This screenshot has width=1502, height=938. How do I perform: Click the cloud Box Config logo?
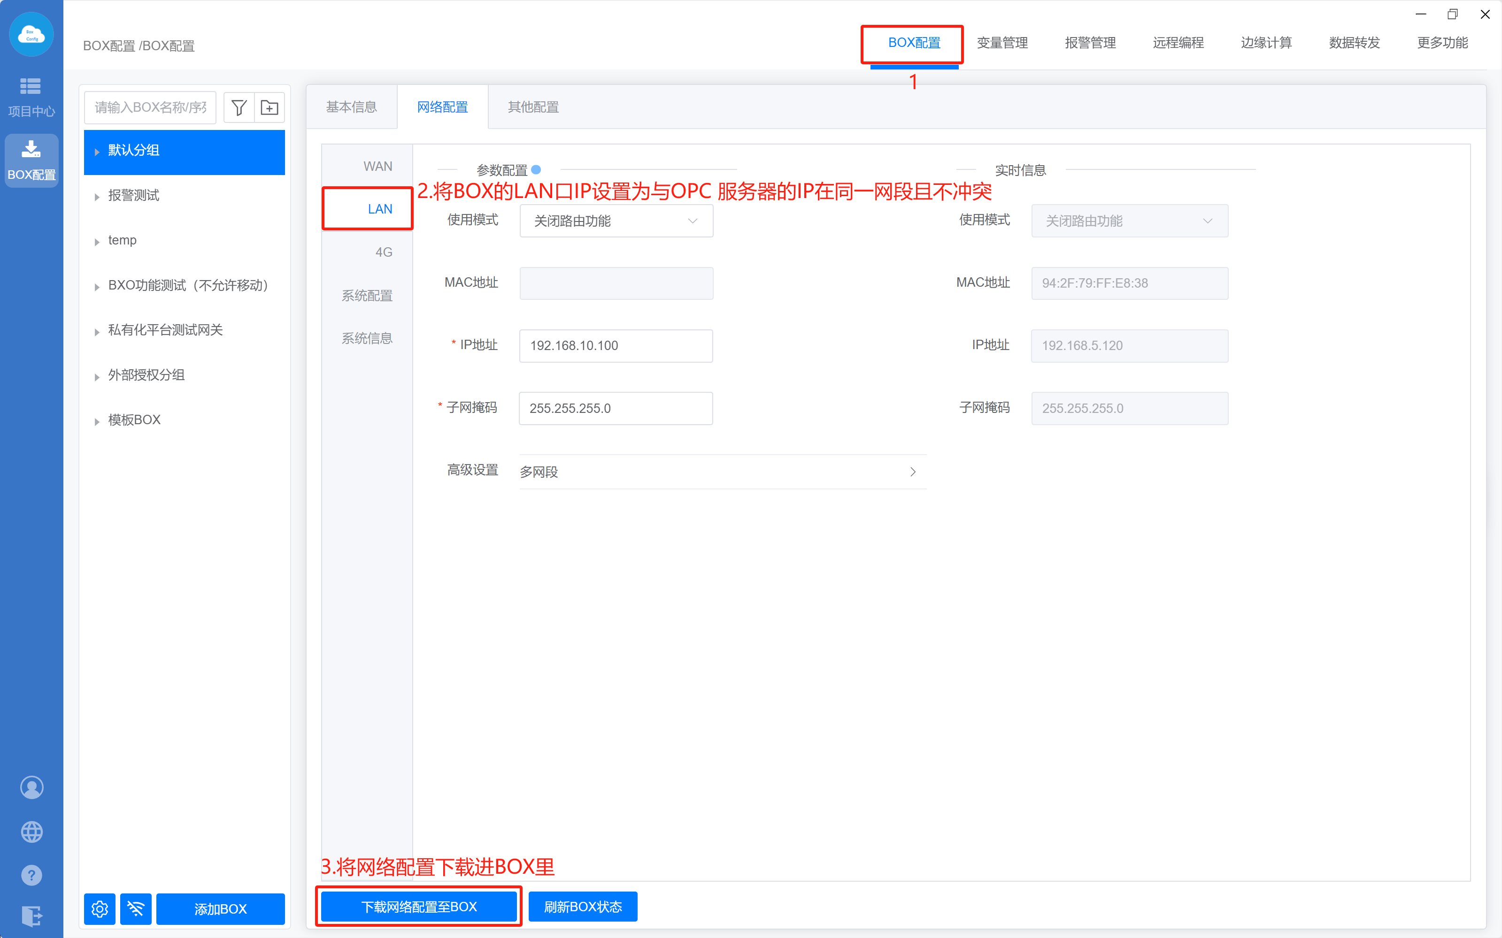tap(31, 34)
